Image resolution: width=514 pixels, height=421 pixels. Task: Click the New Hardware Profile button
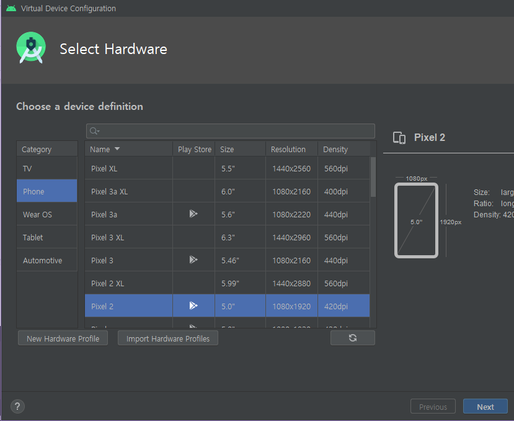(x=63, y=338)
